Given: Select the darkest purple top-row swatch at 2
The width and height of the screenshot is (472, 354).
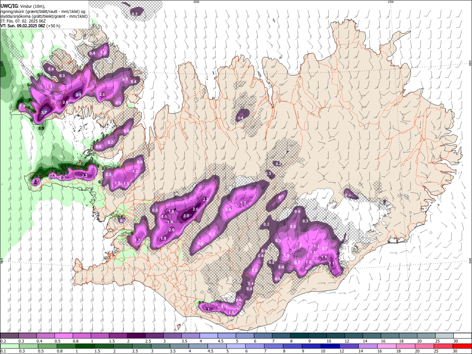Looking at the screenshot, I should coord(136,336).
